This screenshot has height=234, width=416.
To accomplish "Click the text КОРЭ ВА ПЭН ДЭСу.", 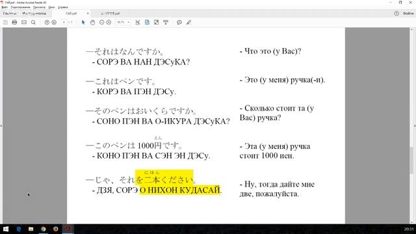I will pos(136,92).
